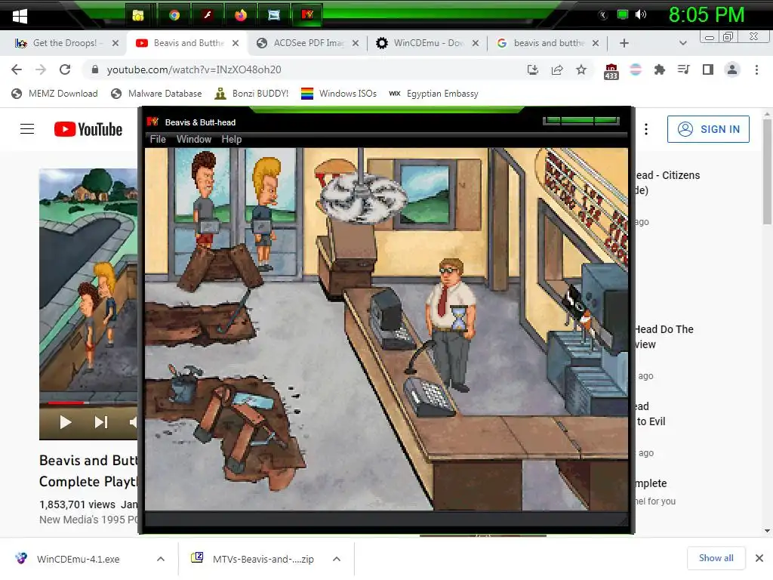The height and width of the screenshot is (580, 773).
Task: Select the Beavis game taskbar icon
Action: [x=307, y=15]
